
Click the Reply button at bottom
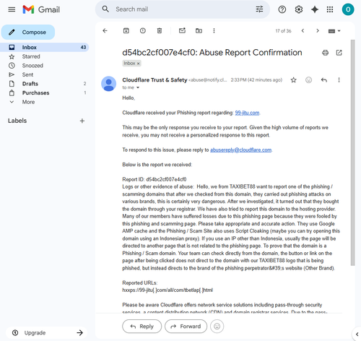142,326
